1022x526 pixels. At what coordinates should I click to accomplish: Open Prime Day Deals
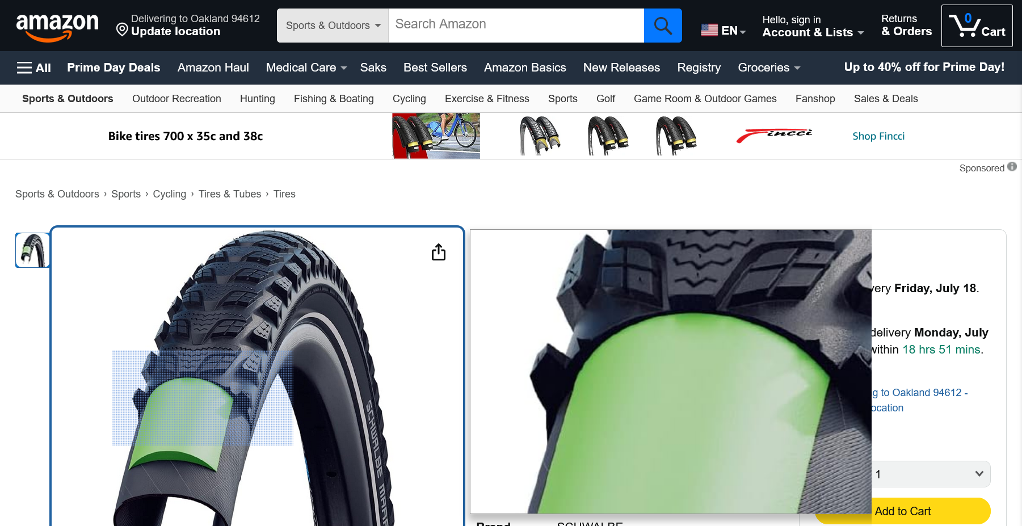113,68
